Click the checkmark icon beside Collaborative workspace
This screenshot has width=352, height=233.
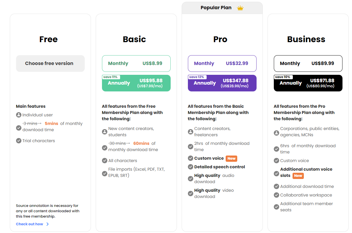point(276,195)
